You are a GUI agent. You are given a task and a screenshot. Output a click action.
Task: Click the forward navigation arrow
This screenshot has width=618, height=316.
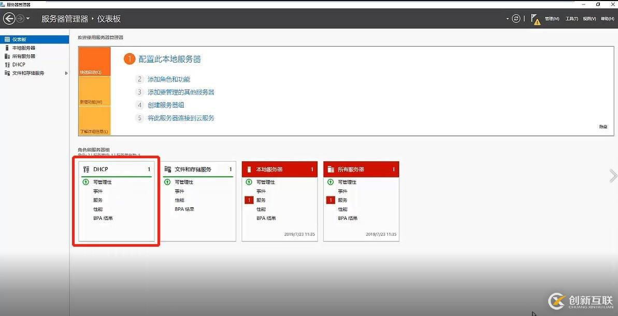20,19
